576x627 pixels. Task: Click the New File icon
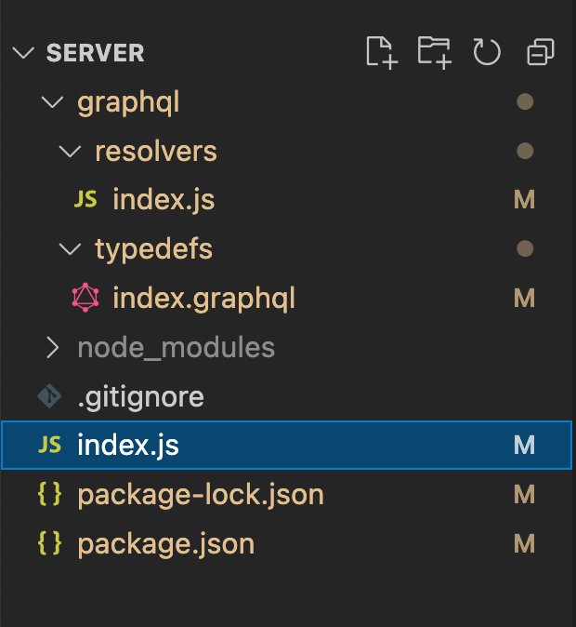[x=381, y=52]
